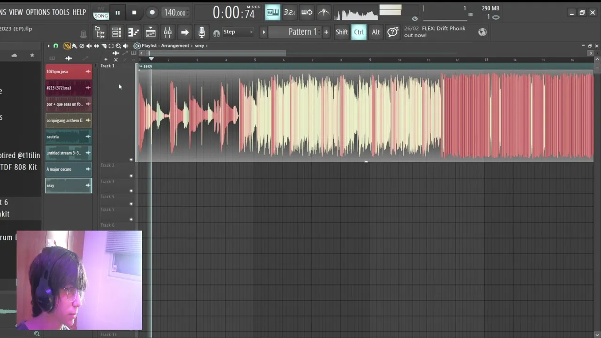The width and height of the screenshot is (601, 338).
Task: Click the 140.000 tempo field
Action: click(x=175, y=13)
